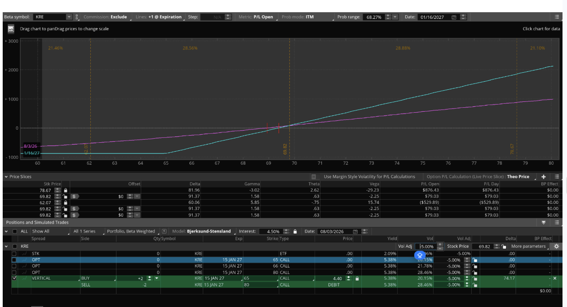
Task: Toggle the KRE group checkbox
Action: 15,246
